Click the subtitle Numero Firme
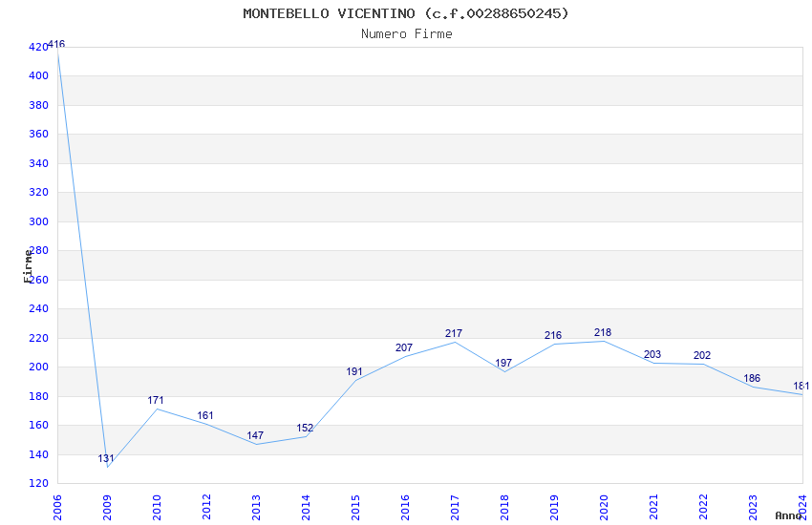812x525 pixels. [407, 34]
